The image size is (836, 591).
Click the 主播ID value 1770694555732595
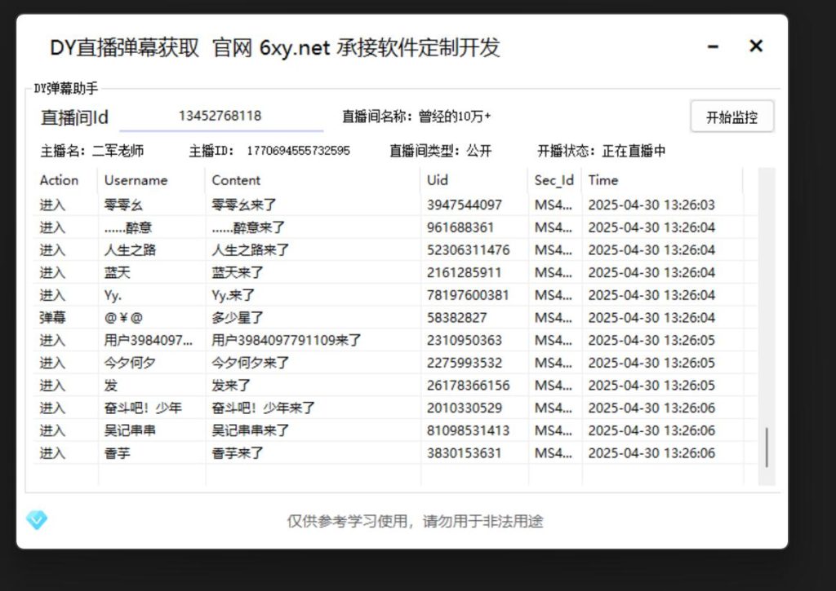coord(298,151)
